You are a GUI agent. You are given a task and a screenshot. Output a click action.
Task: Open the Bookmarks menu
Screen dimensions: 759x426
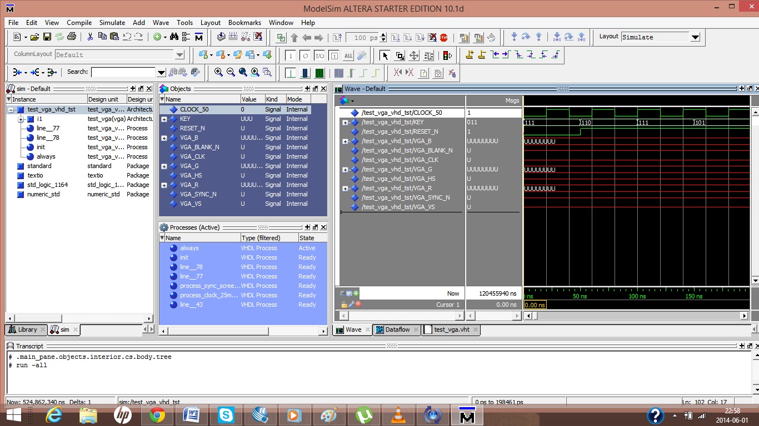tap(244, 23)
